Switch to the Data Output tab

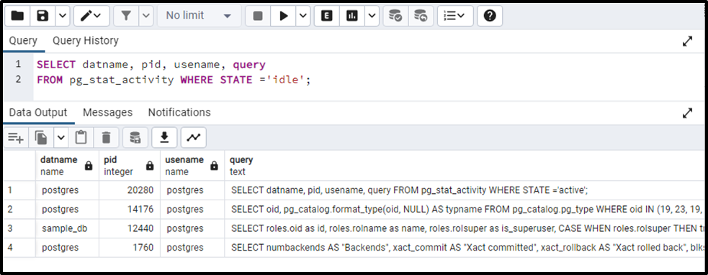click(38, 113)
